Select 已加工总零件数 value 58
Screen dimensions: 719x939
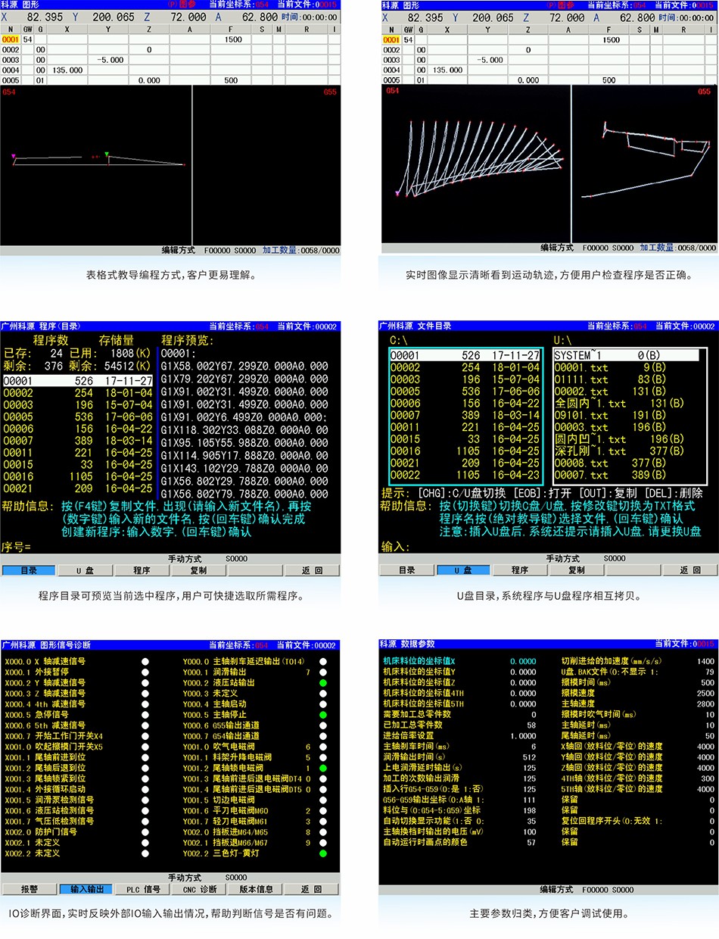pos(531,725)
